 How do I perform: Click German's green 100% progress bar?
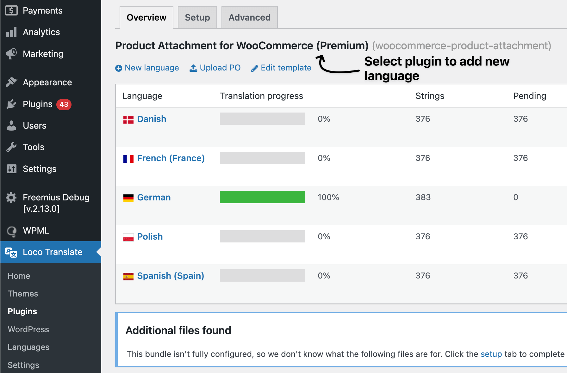click(262, 197)
